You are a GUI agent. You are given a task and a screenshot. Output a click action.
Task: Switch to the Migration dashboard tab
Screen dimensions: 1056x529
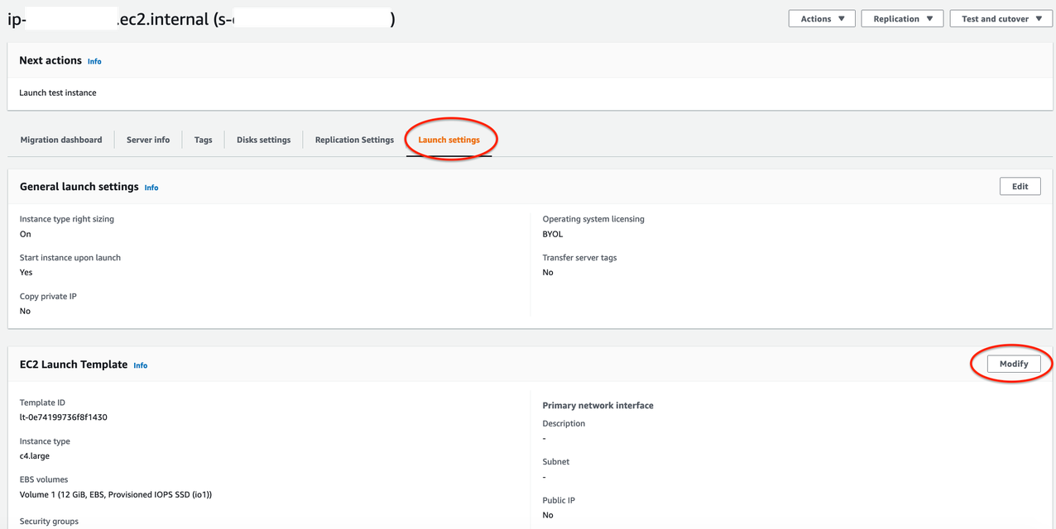click(60, 140)
